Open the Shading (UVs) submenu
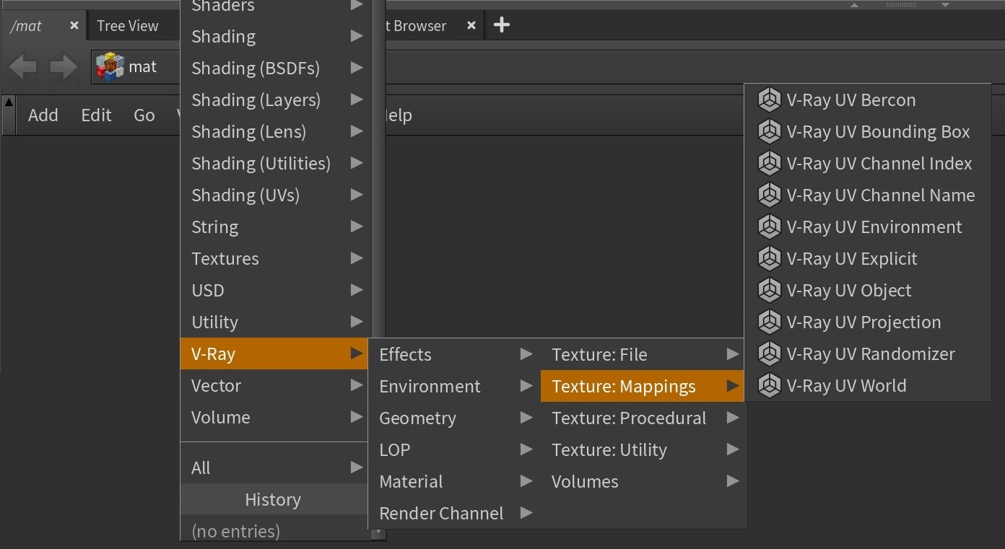1005x549 pixels. click(276, 195)
